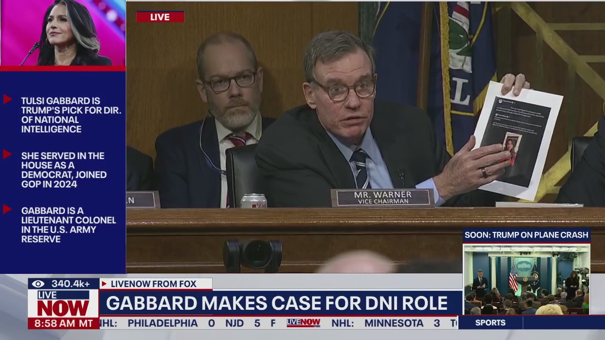Select the LIVENOW FROM FOX channel banner

click(153, 284)
